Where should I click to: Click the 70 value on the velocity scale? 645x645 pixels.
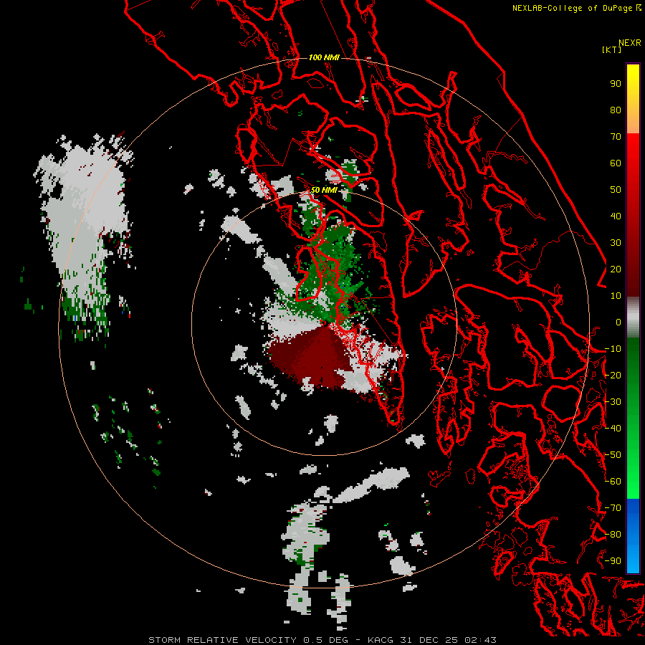616,137
